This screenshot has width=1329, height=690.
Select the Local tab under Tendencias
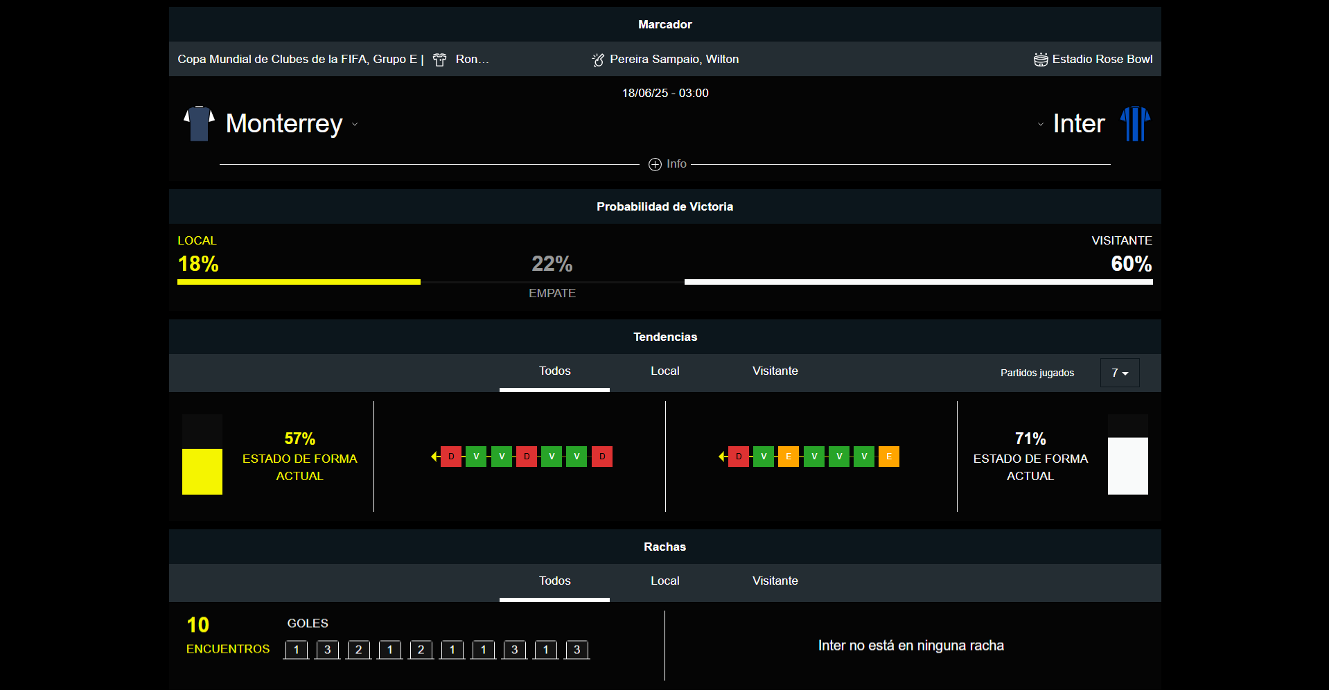(x=664, y=371)
